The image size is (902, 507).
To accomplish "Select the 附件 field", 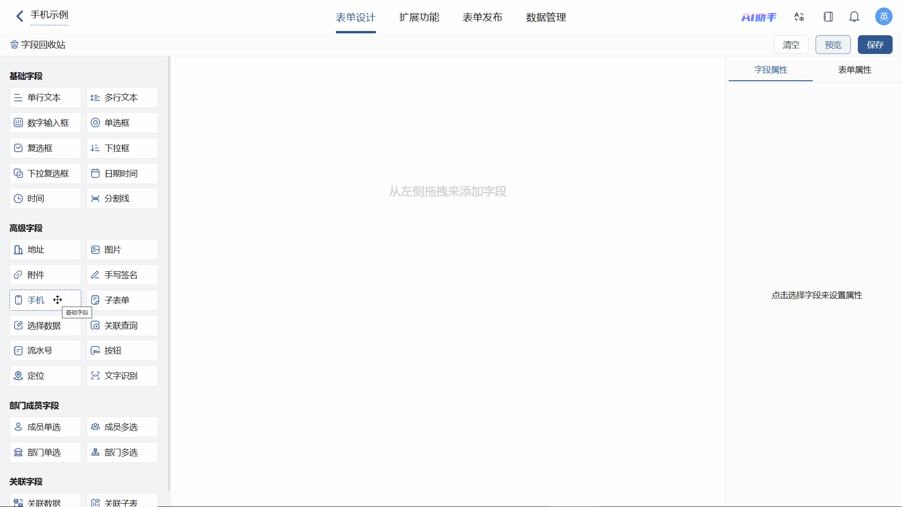I will point(45,275).
